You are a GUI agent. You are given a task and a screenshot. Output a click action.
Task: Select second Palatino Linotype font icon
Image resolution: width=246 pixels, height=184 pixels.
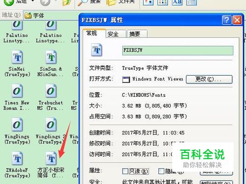click(51, 26)
